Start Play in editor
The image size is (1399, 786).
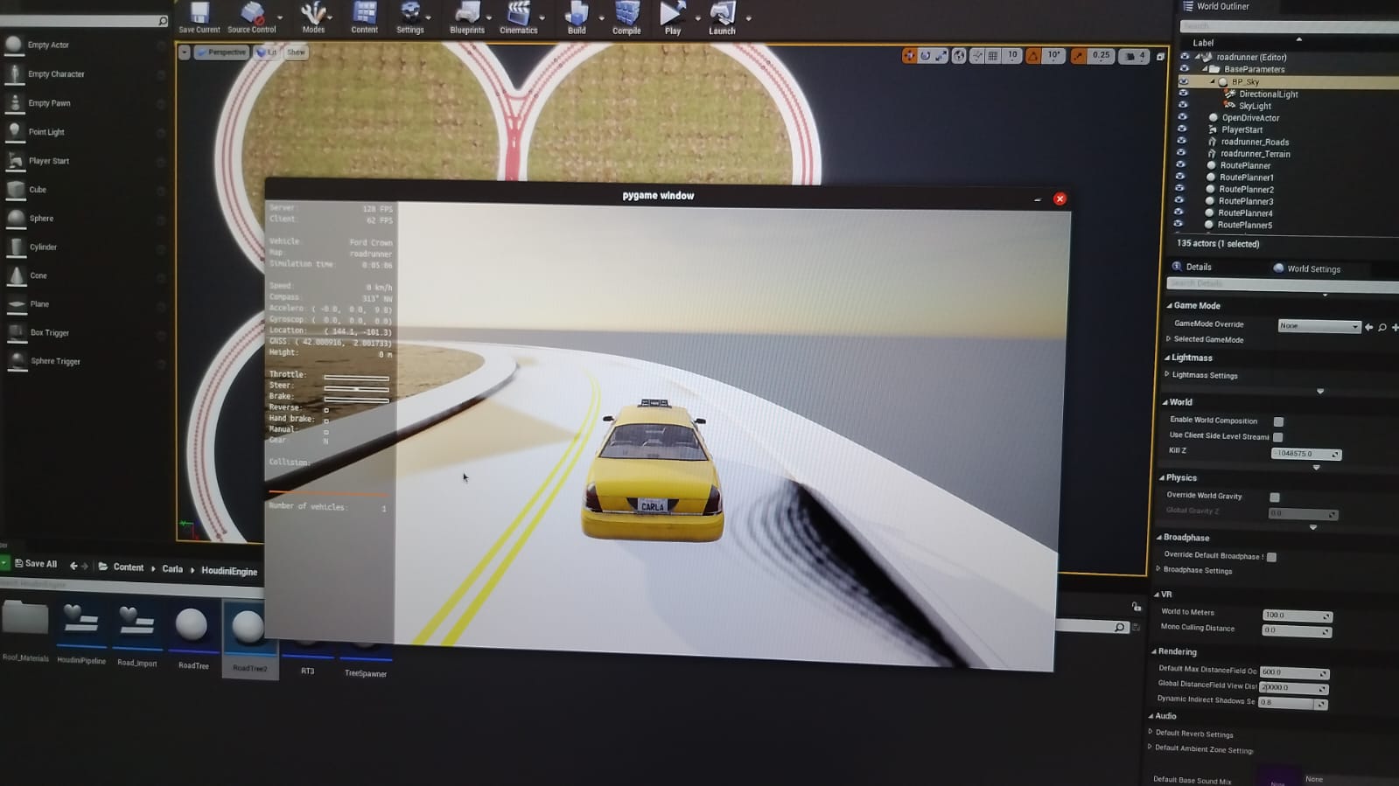click(672, 17)
